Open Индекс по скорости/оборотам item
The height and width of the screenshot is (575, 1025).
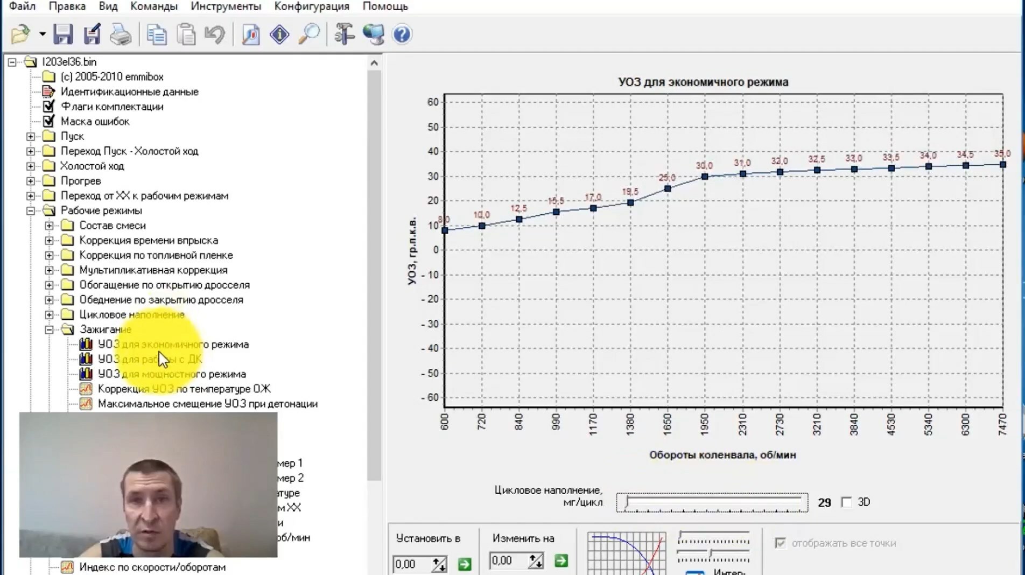pyautogui.click(x=152, y=567)
